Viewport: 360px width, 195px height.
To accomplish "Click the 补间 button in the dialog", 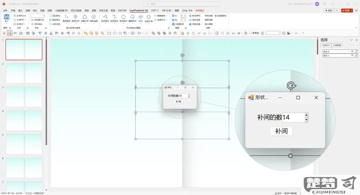I will (x=178, y=102).
